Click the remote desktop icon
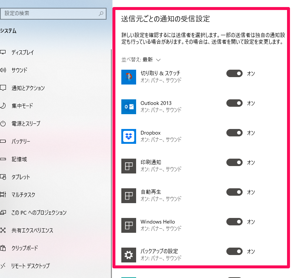 pyautogui.click(x=3, y=266)
